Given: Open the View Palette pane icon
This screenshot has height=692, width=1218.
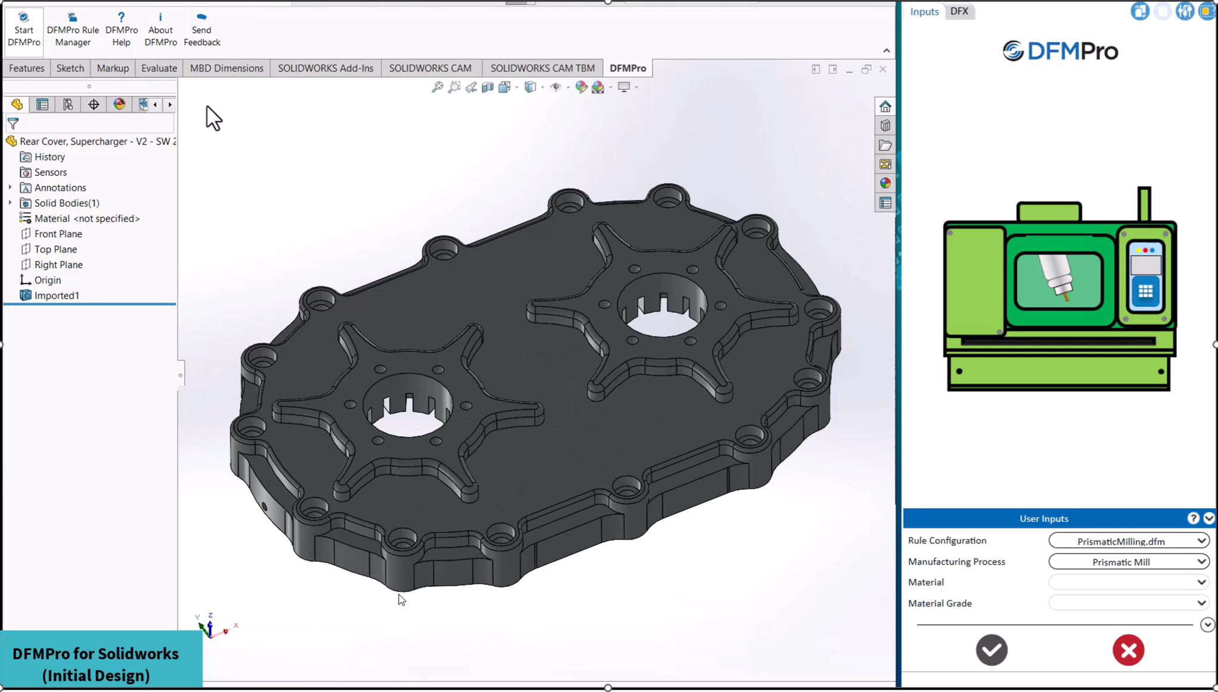Looking at the screenshot, I should tap(885, 164).
